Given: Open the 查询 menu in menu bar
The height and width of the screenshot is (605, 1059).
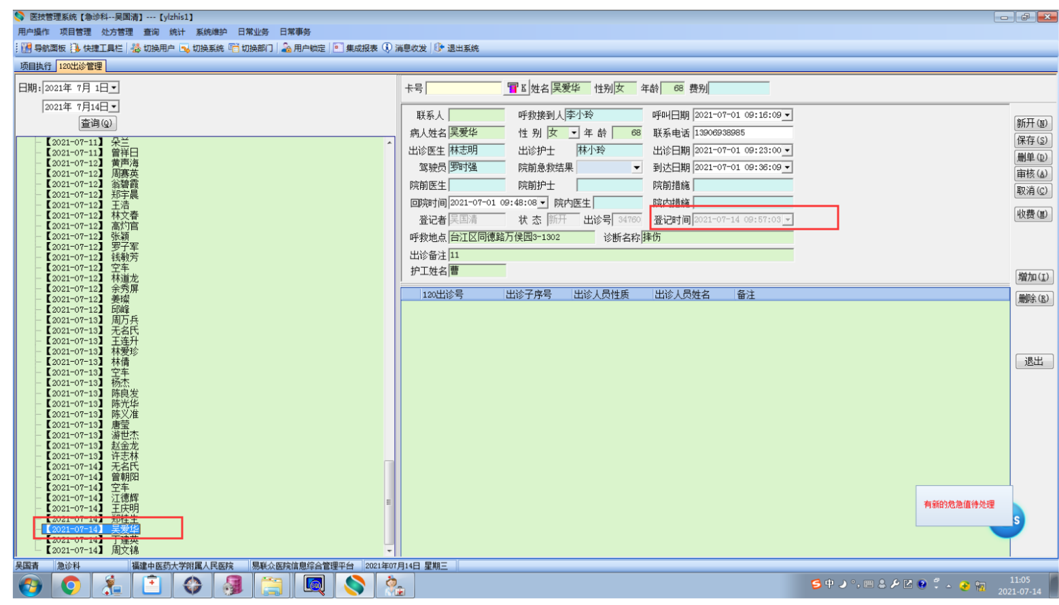Looking at the screenshot, I should click(x=151, y=32).
